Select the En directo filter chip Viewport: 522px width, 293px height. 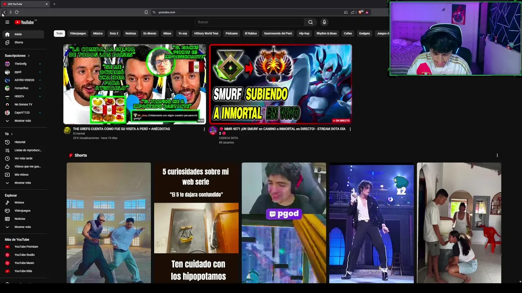point(150,33)
